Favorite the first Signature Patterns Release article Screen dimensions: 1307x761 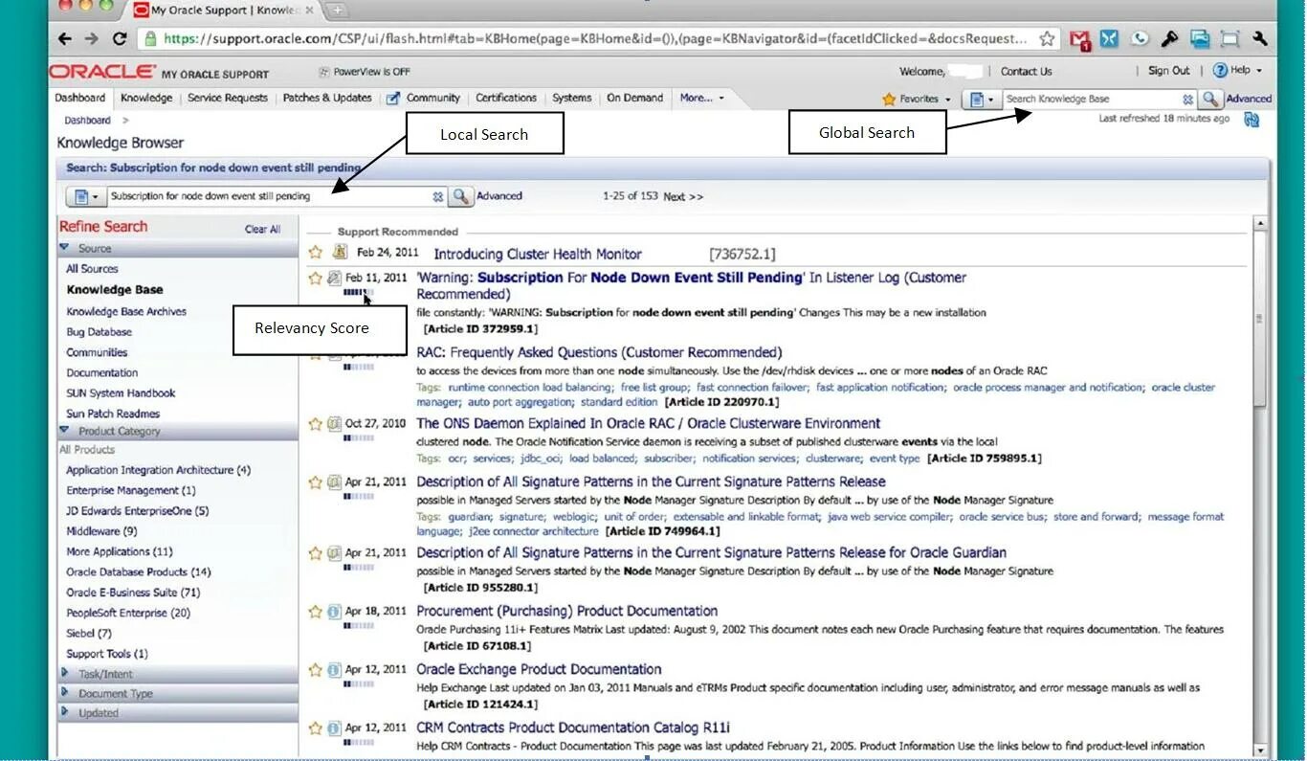[316, 481]
